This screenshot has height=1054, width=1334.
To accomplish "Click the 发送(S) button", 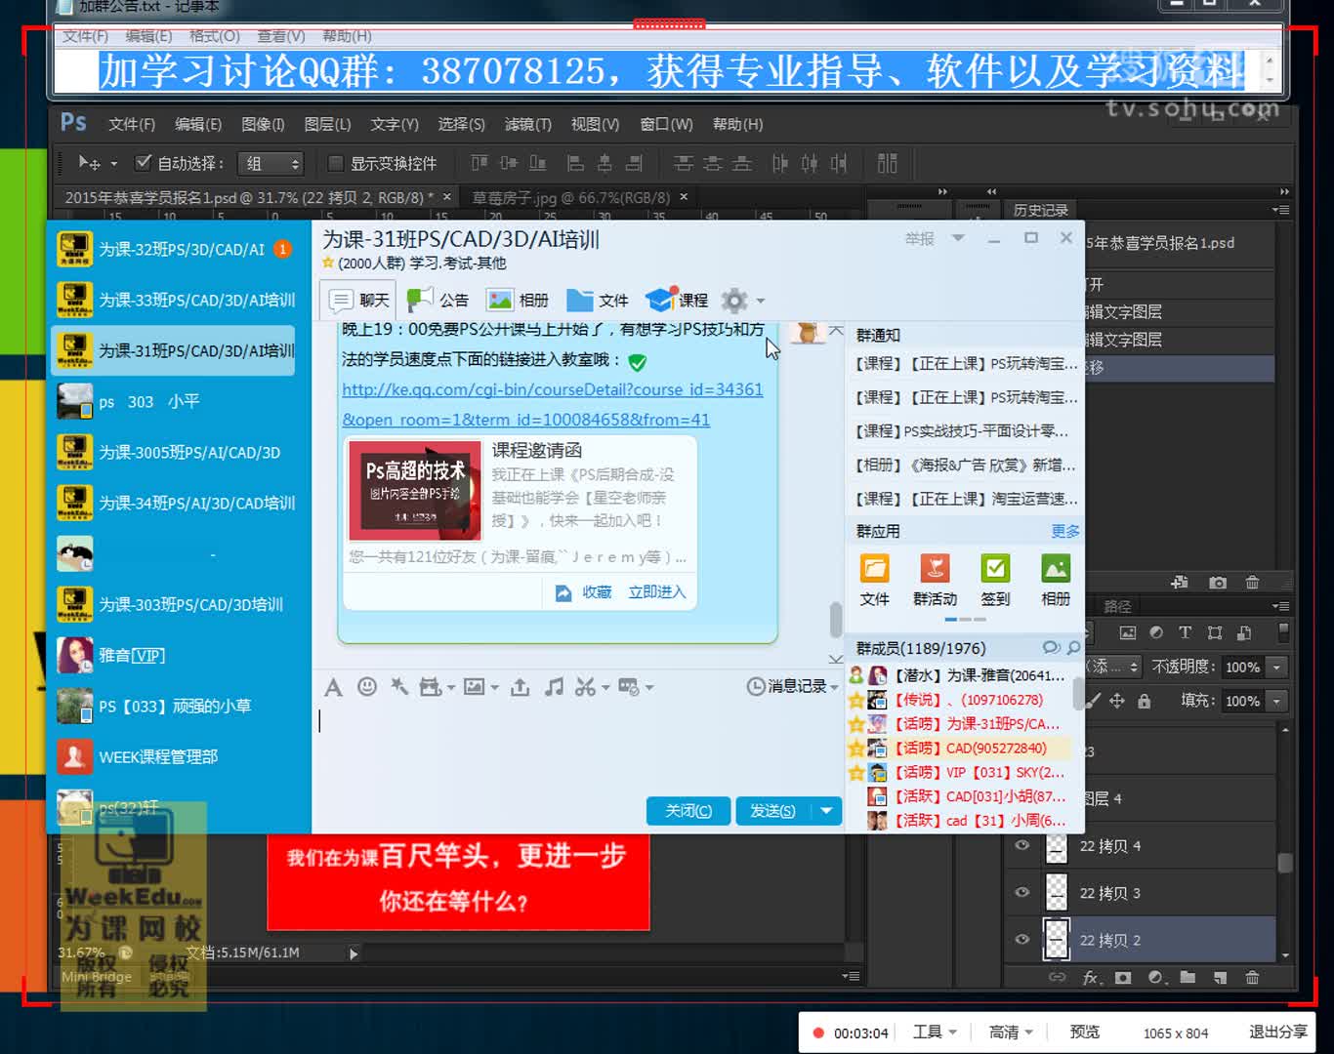I will [773, 810].
